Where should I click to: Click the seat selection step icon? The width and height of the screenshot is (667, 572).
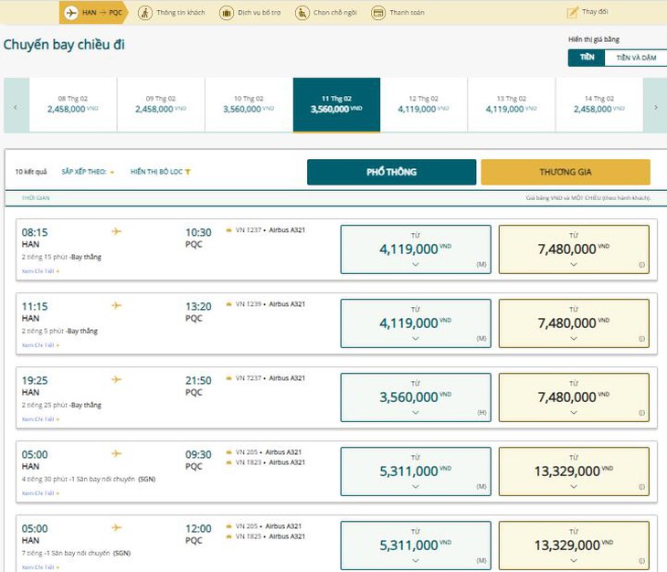coord(302,13)
